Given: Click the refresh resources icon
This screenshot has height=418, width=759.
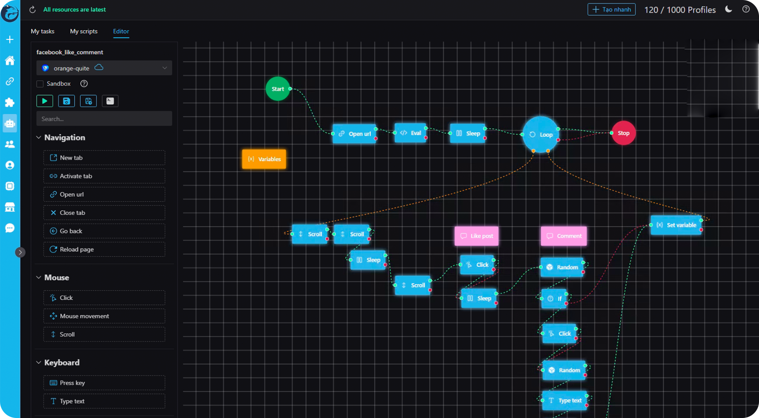Looking at the screenshot, I should [32, 10].
